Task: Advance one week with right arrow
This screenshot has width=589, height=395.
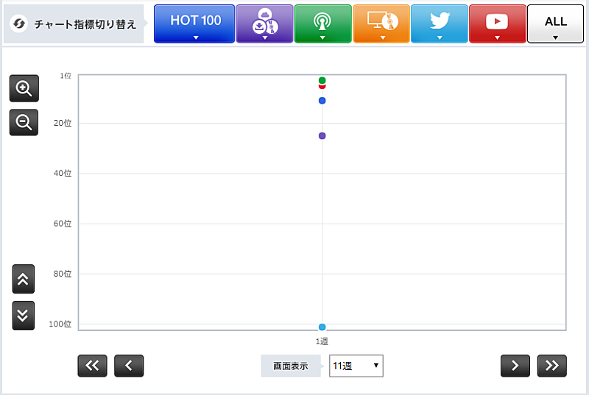Action: [515, 366]
